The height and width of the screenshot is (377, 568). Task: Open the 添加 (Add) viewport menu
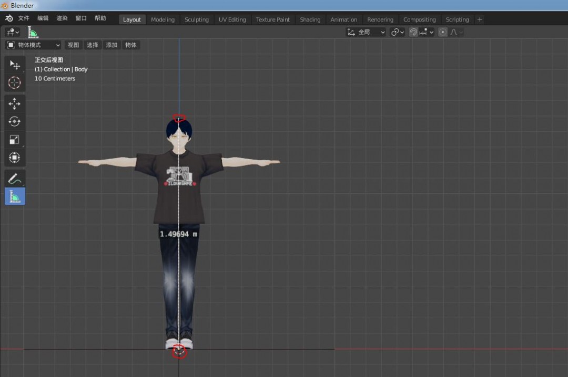[x=111, y=45]
